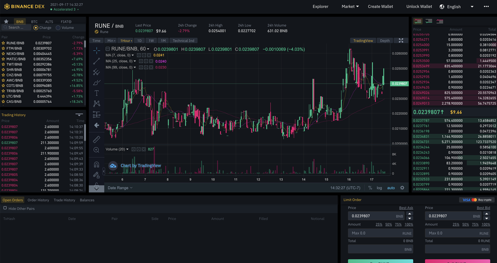This screenshot has height=263, width=497.
Task: Open Volume indicator settings gear
Action: pyautogui.click(x=139, y=149)
